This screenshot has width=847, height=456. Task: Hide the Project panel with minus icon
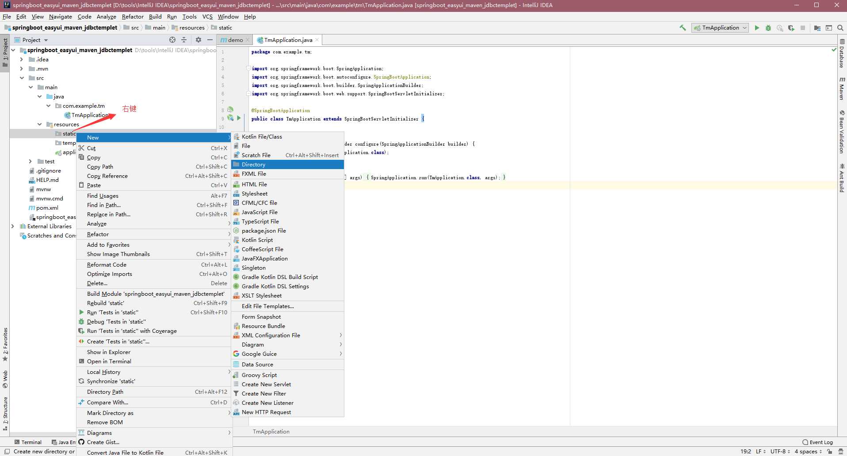[210, 40]
